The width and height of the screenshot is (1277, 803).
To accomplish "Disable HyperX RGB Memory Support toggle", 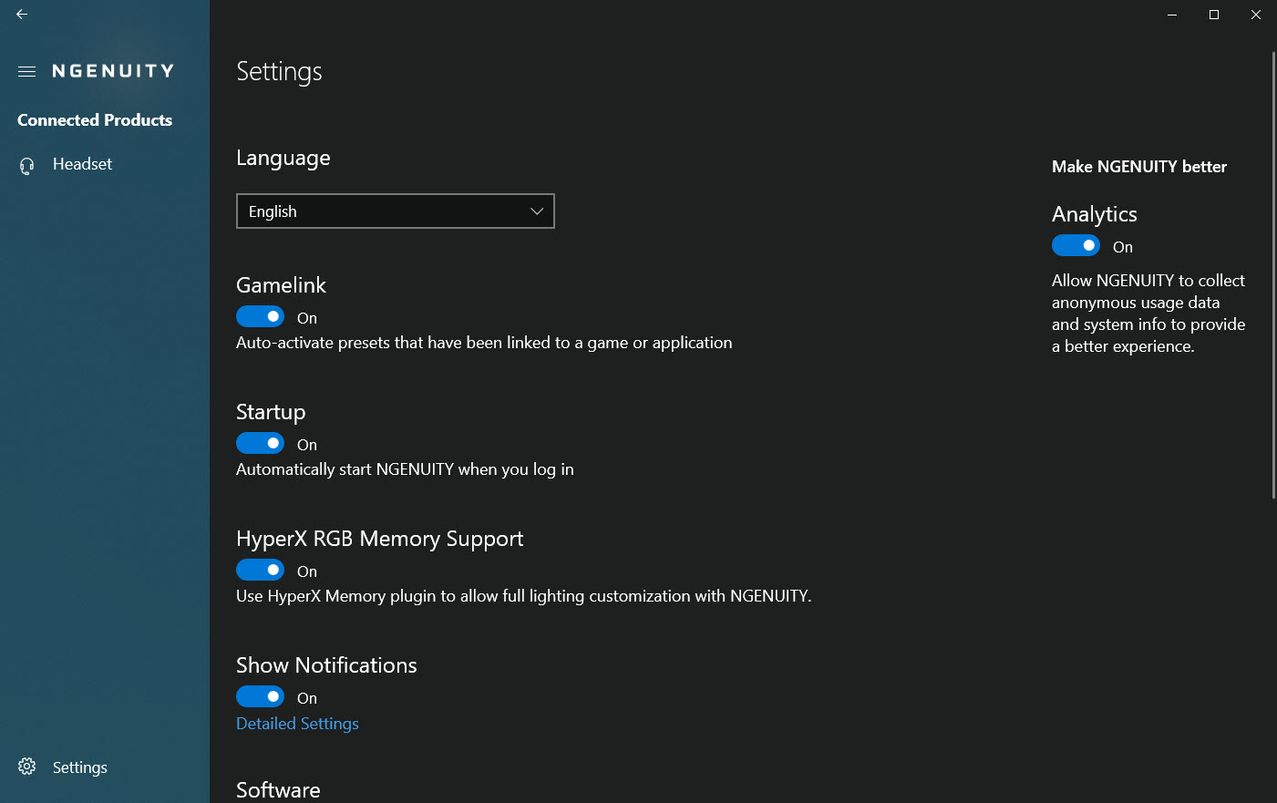I will 261,570.
